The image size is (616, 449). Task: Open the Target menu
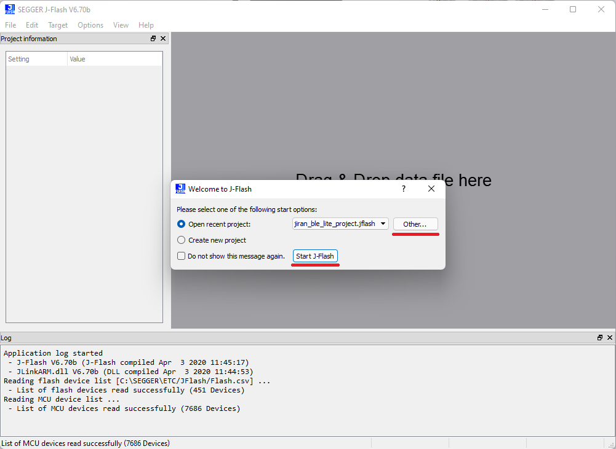click(58, 25)
